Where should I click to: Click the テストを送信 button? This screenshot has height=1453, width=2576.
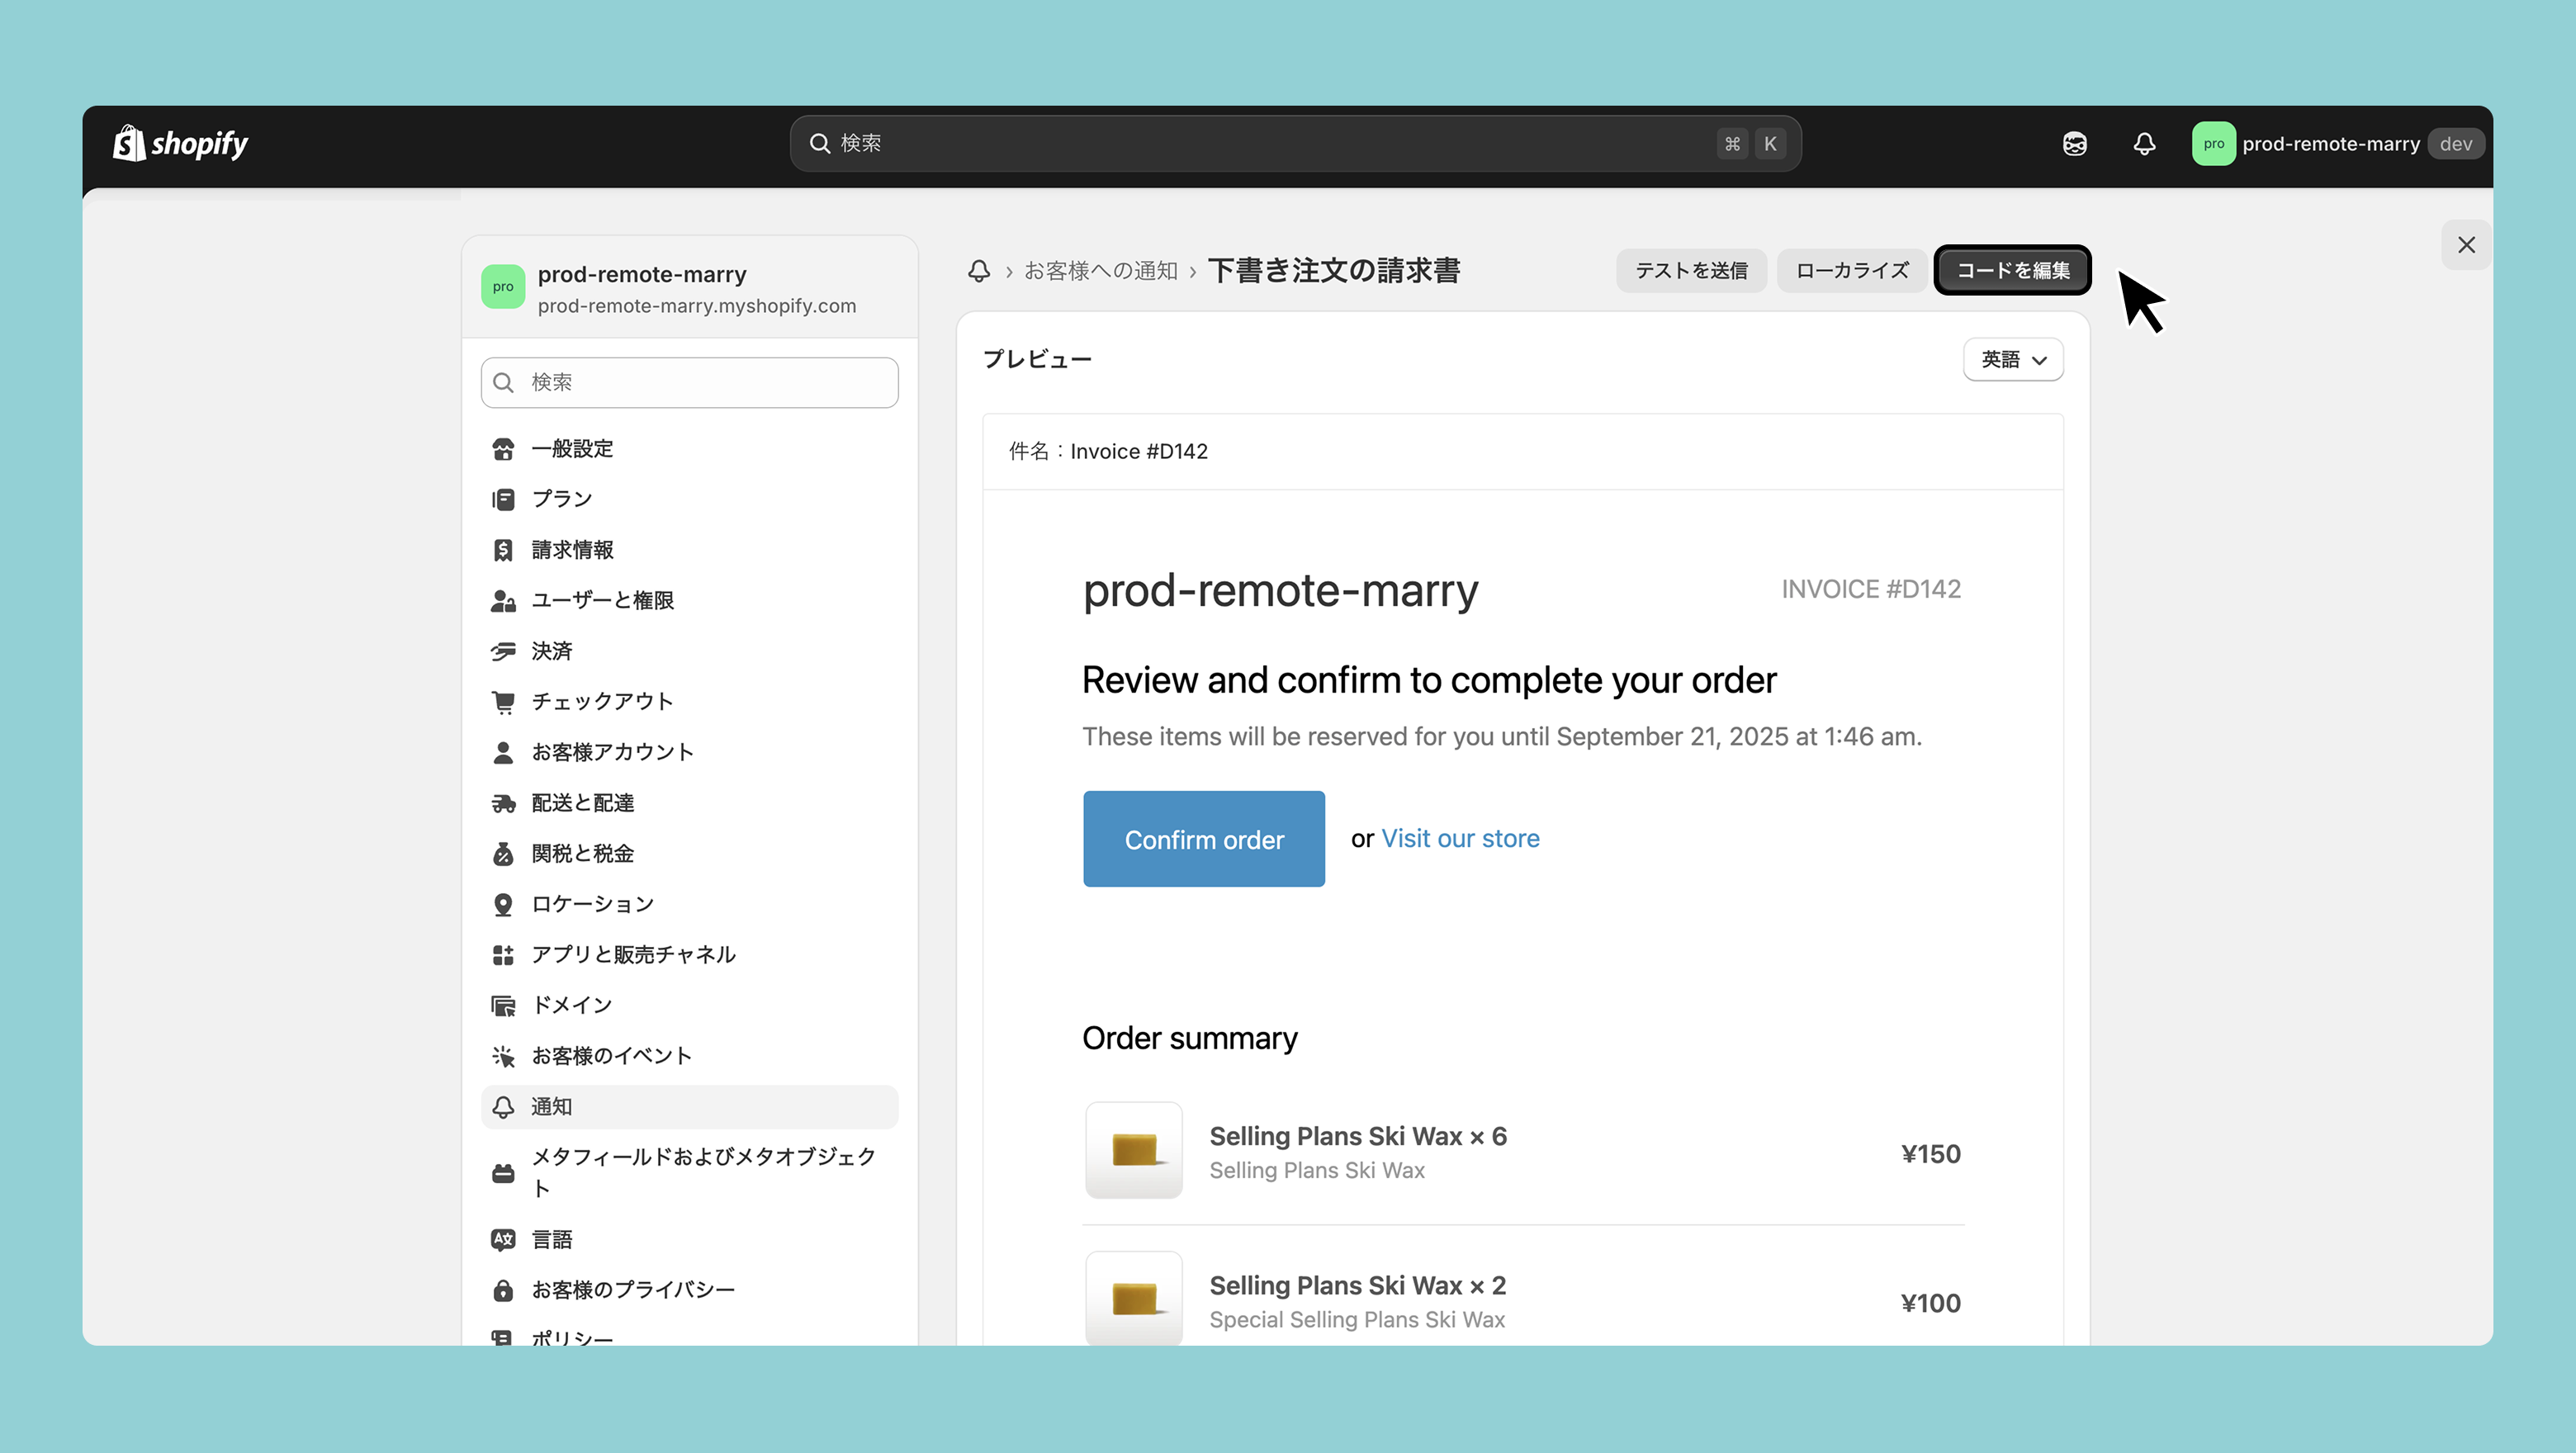1691,271
